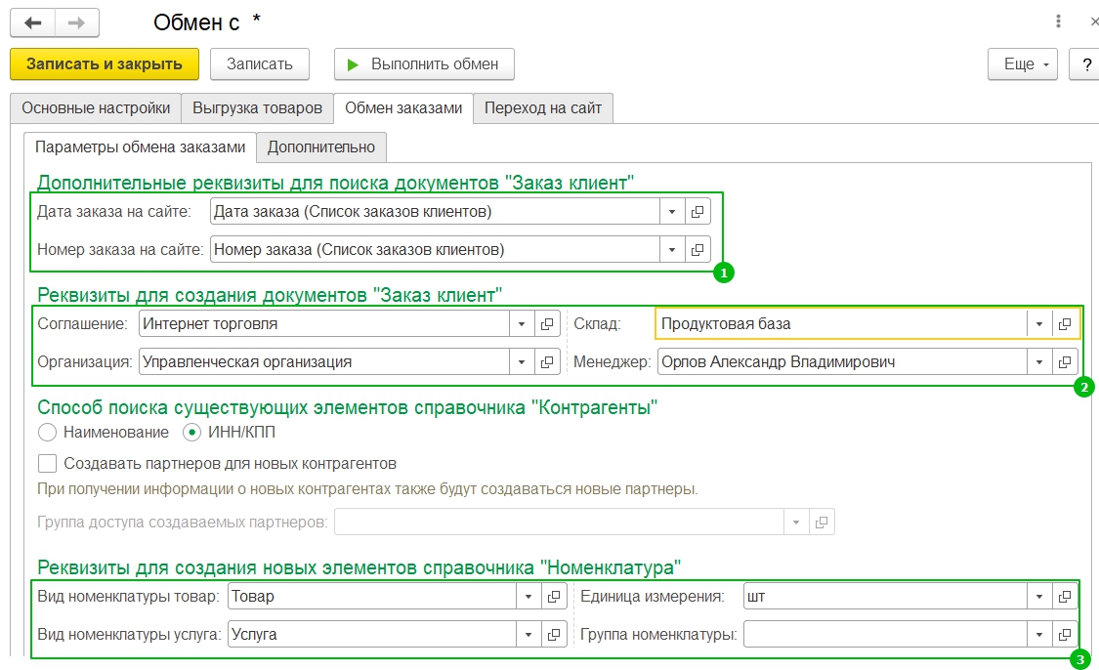
Task: Enable Создавать партнеров для новых контрагентов checkbox
Action: 47,463
